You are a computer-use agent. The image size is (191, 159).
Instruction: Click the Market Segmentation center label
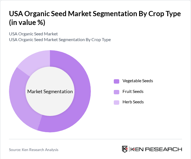[50, 92]
